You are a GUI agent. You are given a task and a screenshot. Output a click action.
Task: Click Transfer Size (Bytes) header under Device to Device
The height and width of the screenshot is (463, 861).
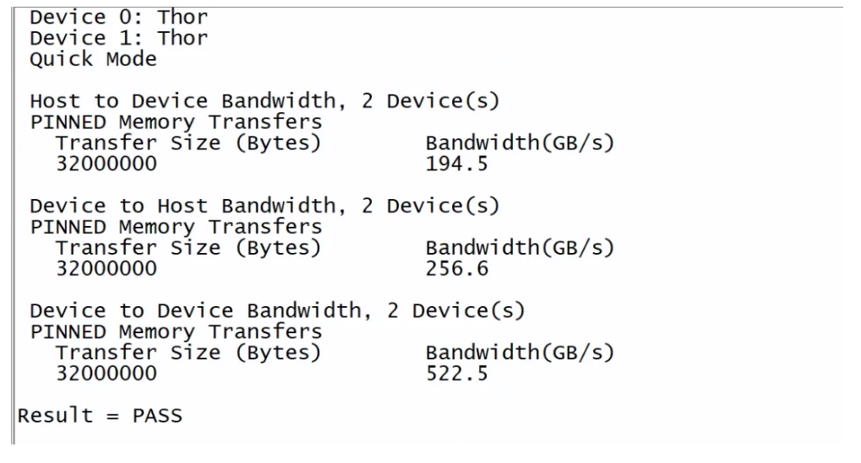pos(188,353)
